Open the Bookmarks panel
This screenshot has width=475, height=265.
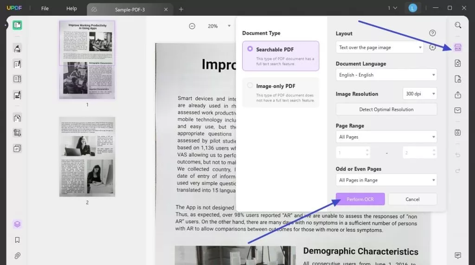click(17, 240)
